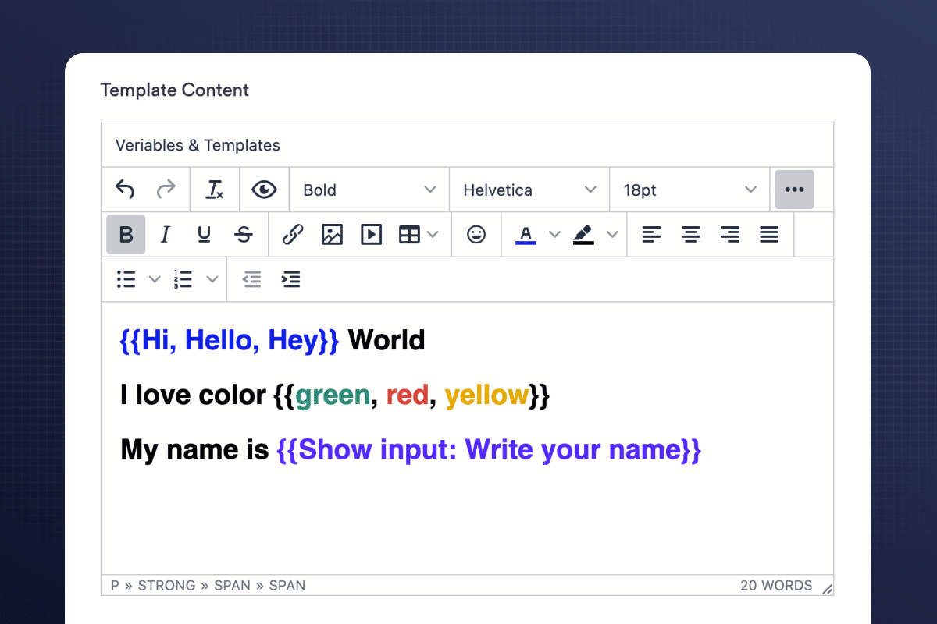The image size is (937, 624).
Task: Apply highlight with the marker icon
Action: (x=583, y=235)
